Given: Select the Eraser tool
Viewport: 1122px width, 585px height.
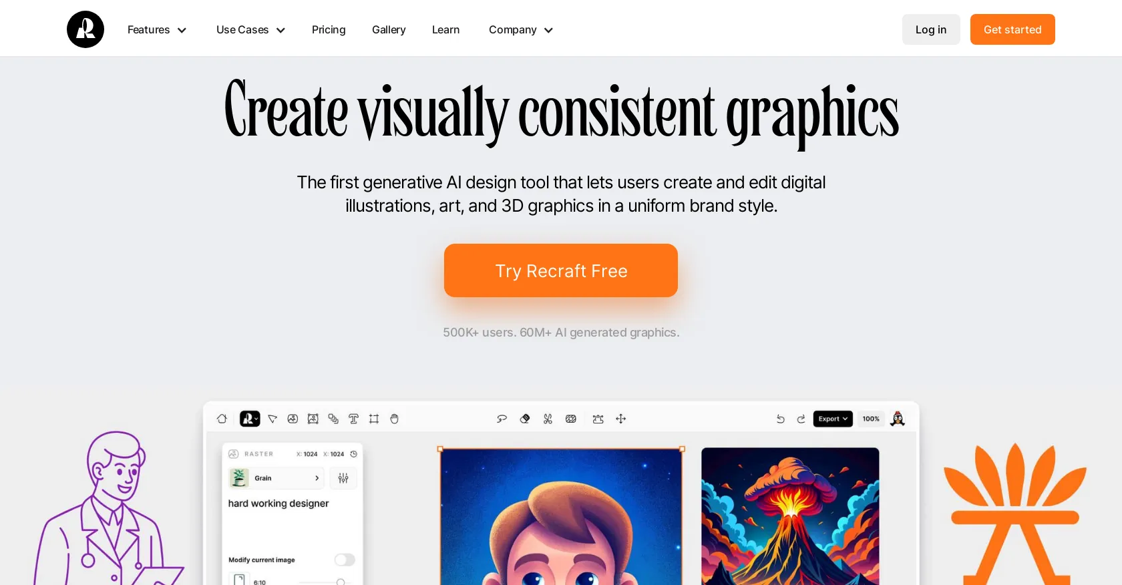Looking at the screenshot, I should point(525,419).
